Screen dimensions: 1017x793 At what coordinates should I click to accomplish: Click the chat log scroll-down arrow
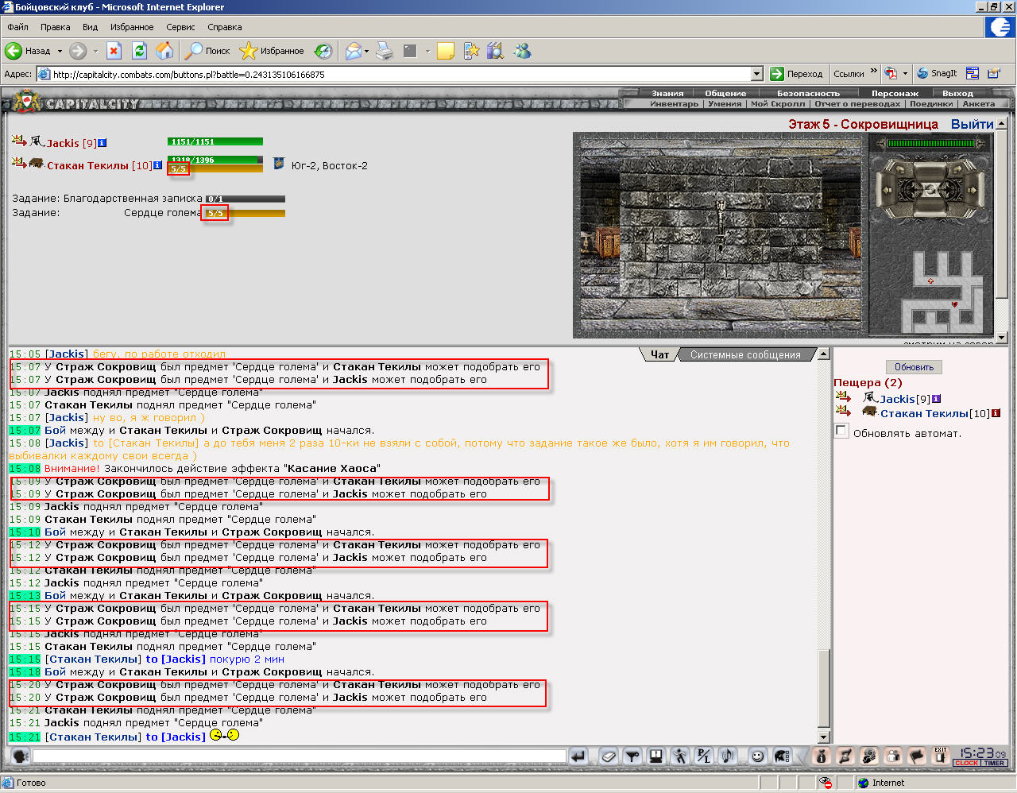(x=824, y=737)
